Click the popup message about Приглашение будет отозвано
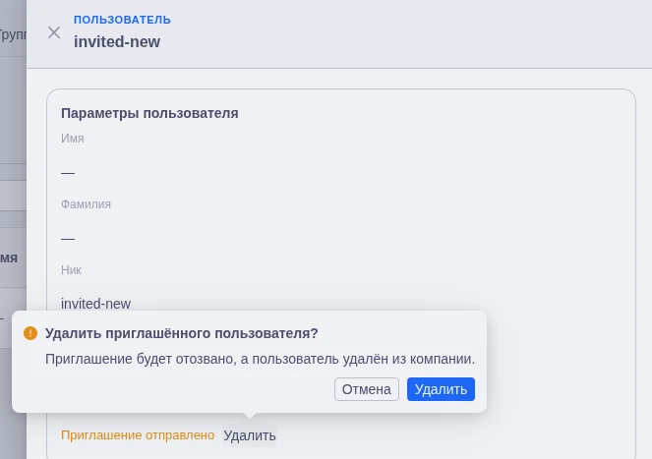This screenshot has width=652, height=459. tap(260, 359)
